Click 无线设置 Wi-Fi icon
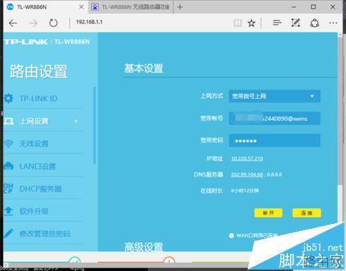This screenshot has height=271, width=346. [9, 144]
